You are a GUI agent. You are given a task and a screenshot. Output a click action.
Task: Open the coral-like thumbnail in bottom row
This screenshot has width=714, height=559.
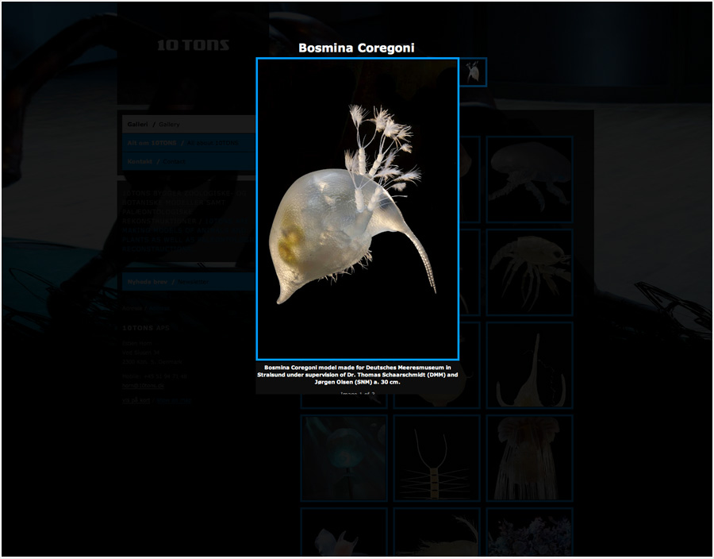tap(530, 532)
